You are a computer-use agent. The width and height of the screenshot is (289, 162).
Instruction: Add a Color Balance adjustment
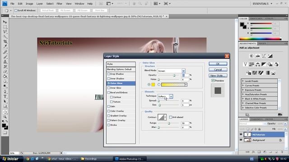click(258, 64)
